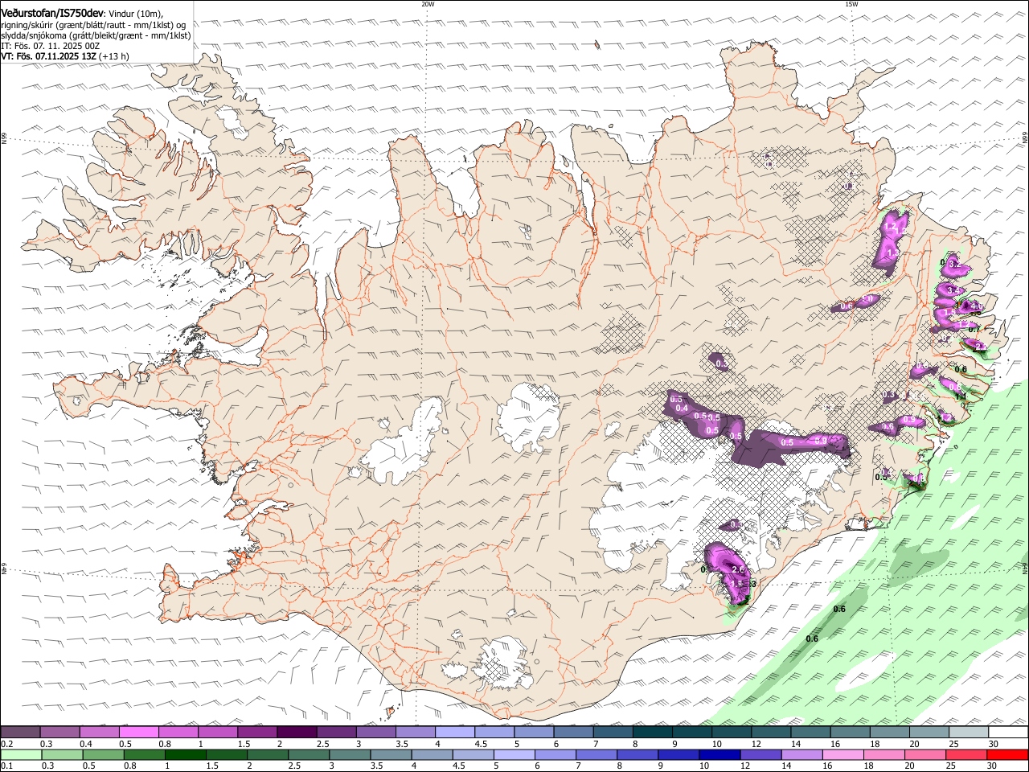The height and width of the screenshot is (772, 1029).
Task: Select the violet 12 swatch in bottom scale
Action: pyautogui.click(x=760, y=755)
